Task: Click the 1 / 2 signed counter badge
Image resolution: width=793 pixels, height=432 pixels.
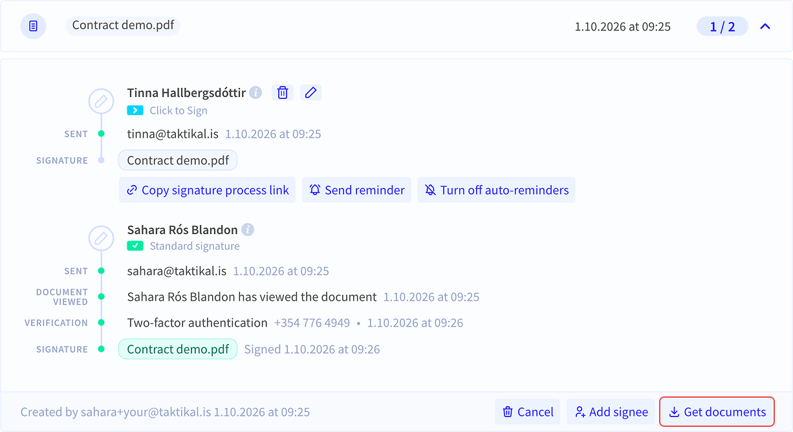Action: [722, 27]
